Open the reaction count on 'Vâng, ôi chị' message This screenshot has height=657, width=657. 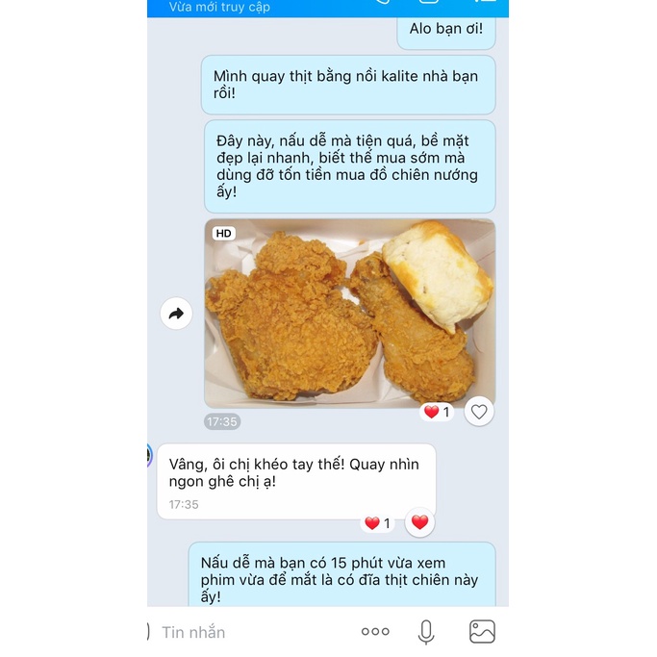pyautogui.click(x=377, y=523)
